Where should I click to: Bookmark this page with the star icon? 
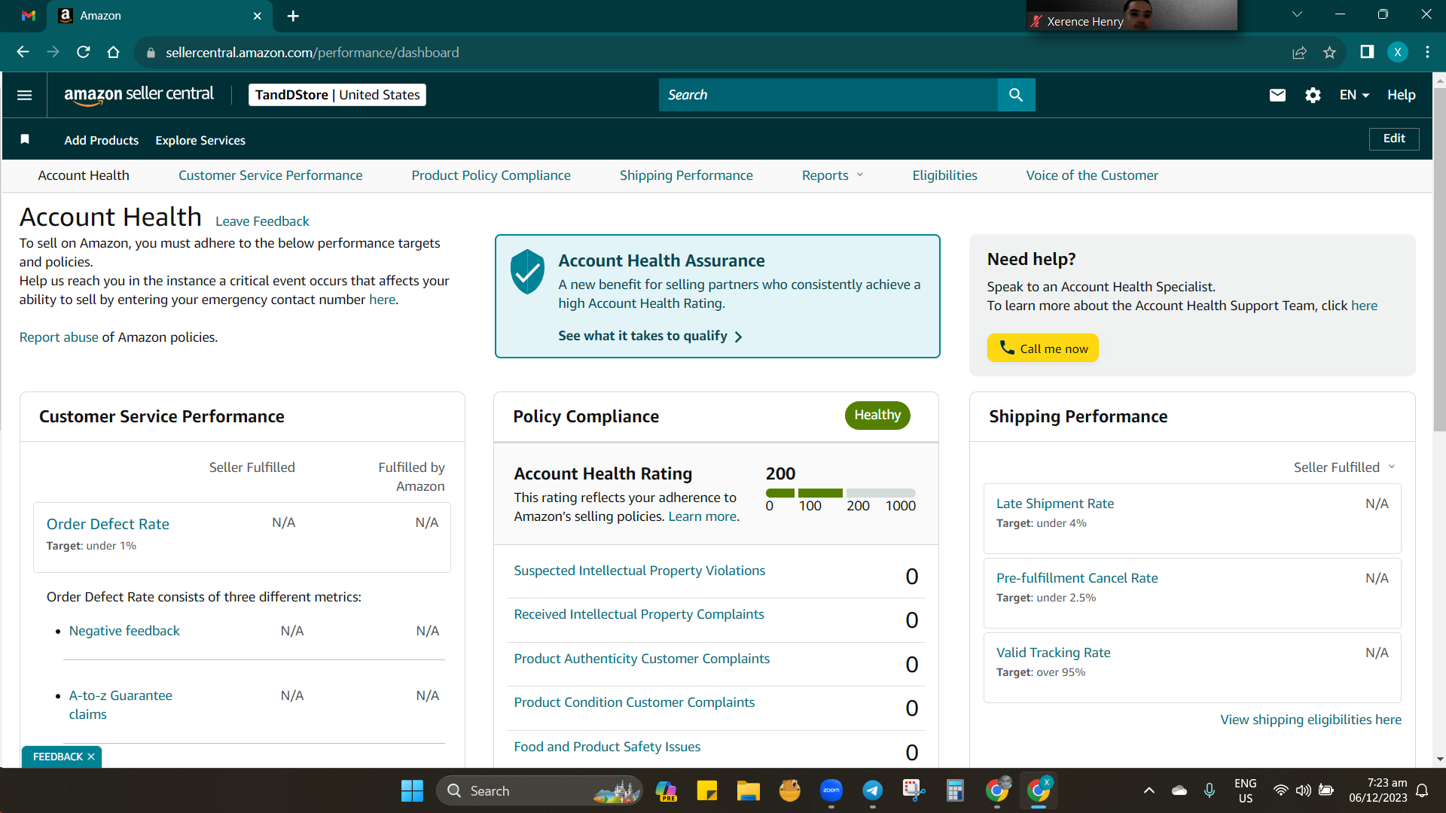coord(1329,52)
